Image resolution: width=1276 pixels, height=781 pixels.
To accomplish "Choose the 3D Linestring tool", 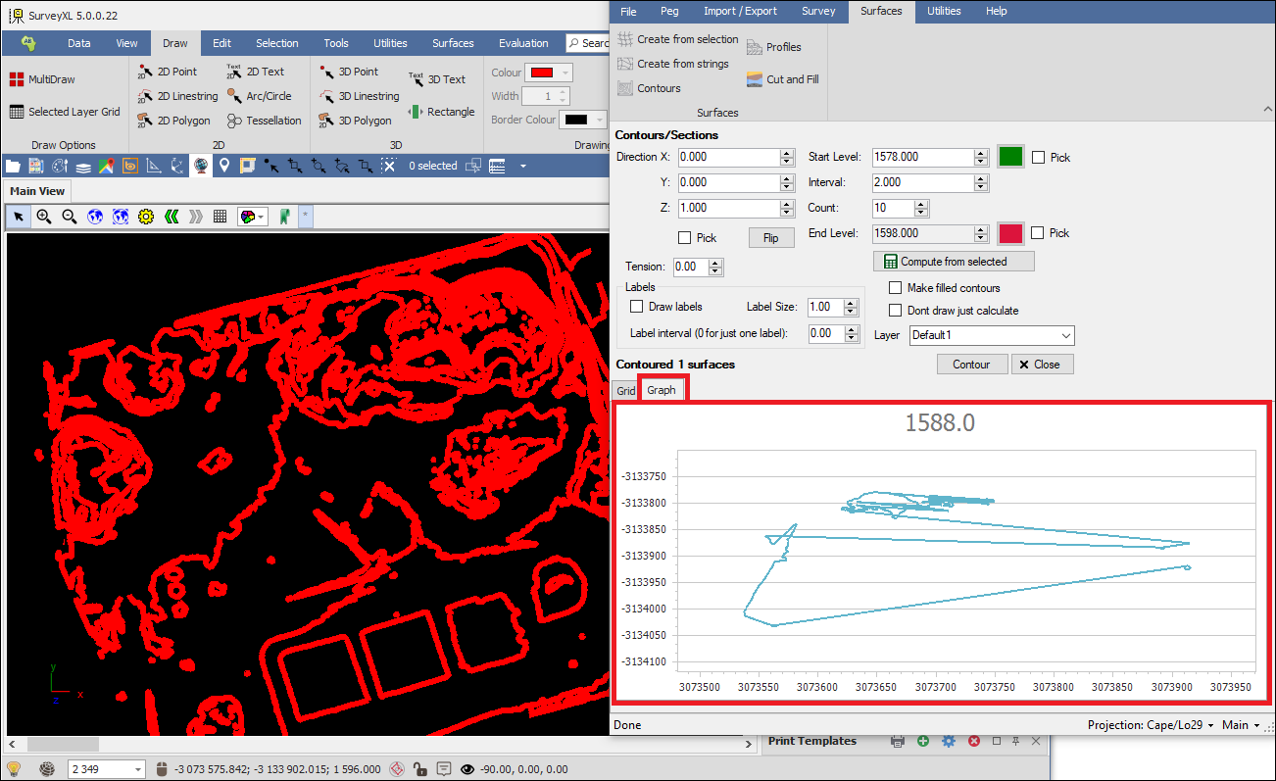I will (359, 96).
